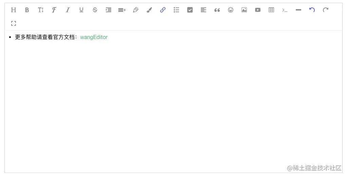Insert a video
347x177 pixels.
click(x=258, y=10)
